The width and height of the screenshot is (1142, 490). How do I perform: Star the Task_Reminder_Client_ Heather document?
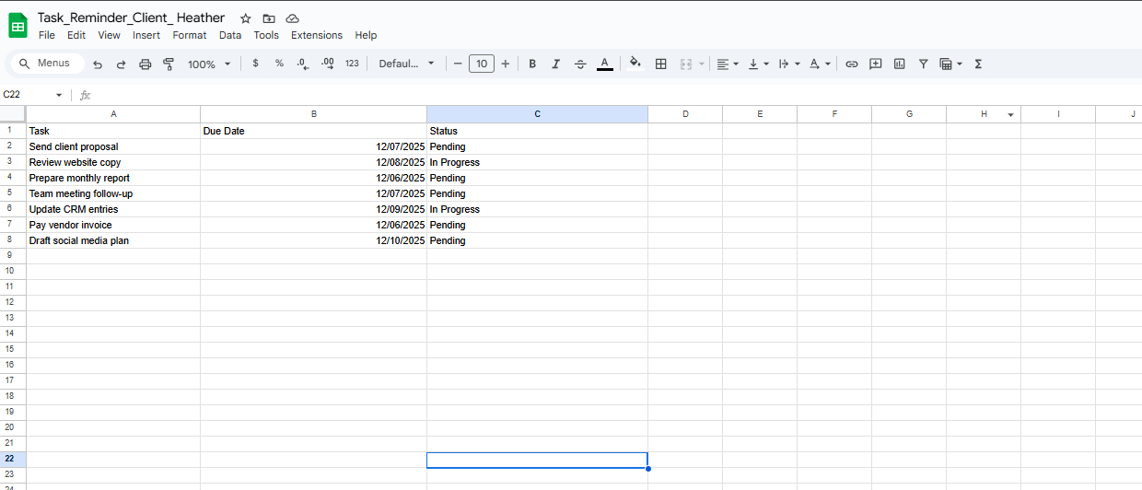pos(245,18)
